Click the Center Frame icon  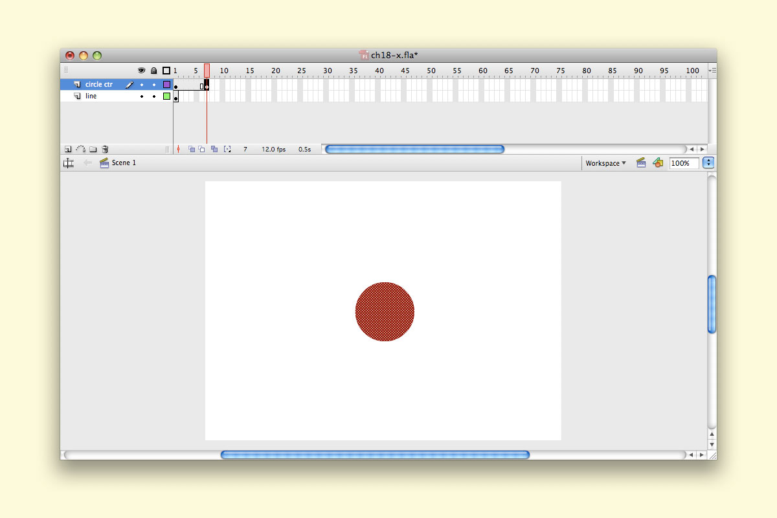(178, 149)
